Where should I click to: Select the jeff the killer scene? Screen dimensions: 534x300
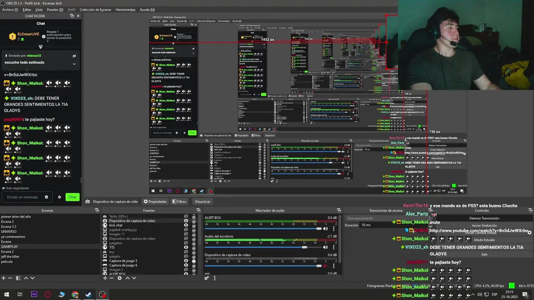10,257
